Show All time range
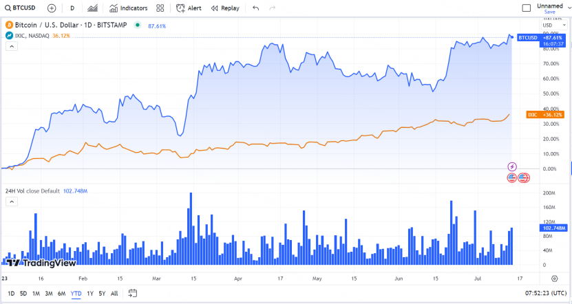572x304 pixels. coord(114,294)
